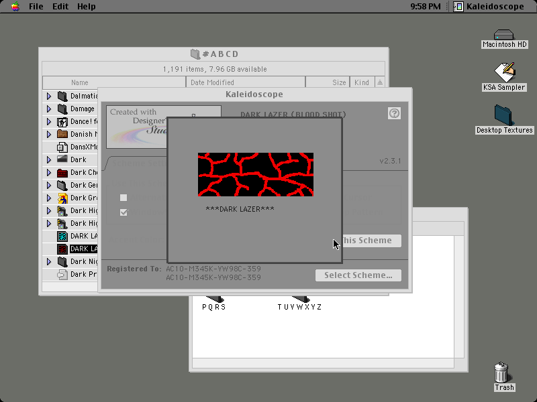Click the cyan DARK LA scheme icon
This screenshot has width=537, height=402.
tap(62, 237)
